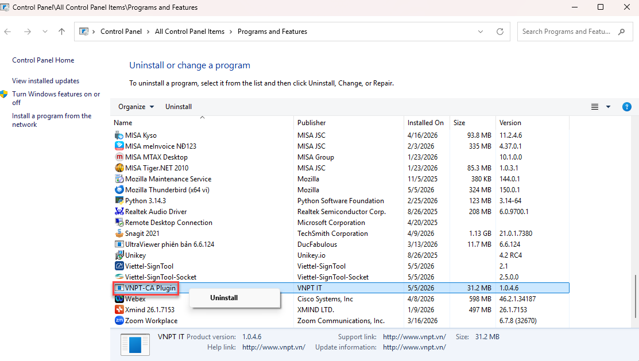Image resolution: width=639 pixels, height=361 pixels.
Task: Click the 11/5/2025 installed date cell
Action: coord(423,179)
